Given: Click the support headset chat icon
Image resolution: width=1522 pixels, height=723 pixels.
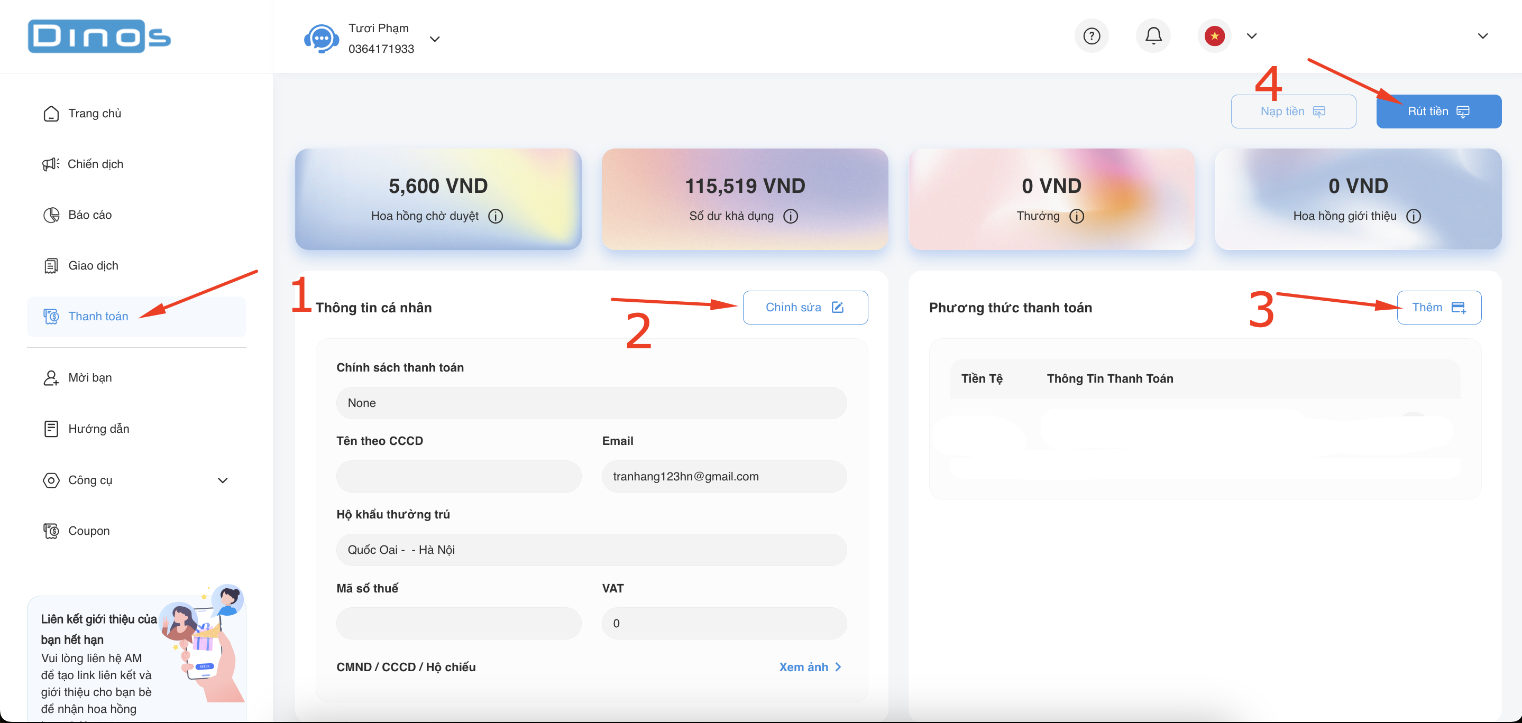Looking at the screenshot, I should [x=322, y=39].
